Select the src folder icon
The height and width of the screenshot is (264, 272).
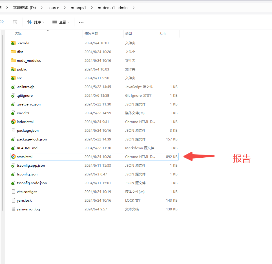(x=13, y=78)
